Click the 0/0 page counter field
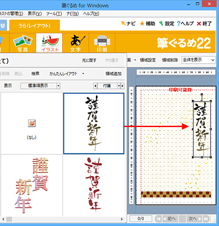Image resolution: width=219 pixels, height=226 pixels. pyautogui.click(x=141, y=219)
